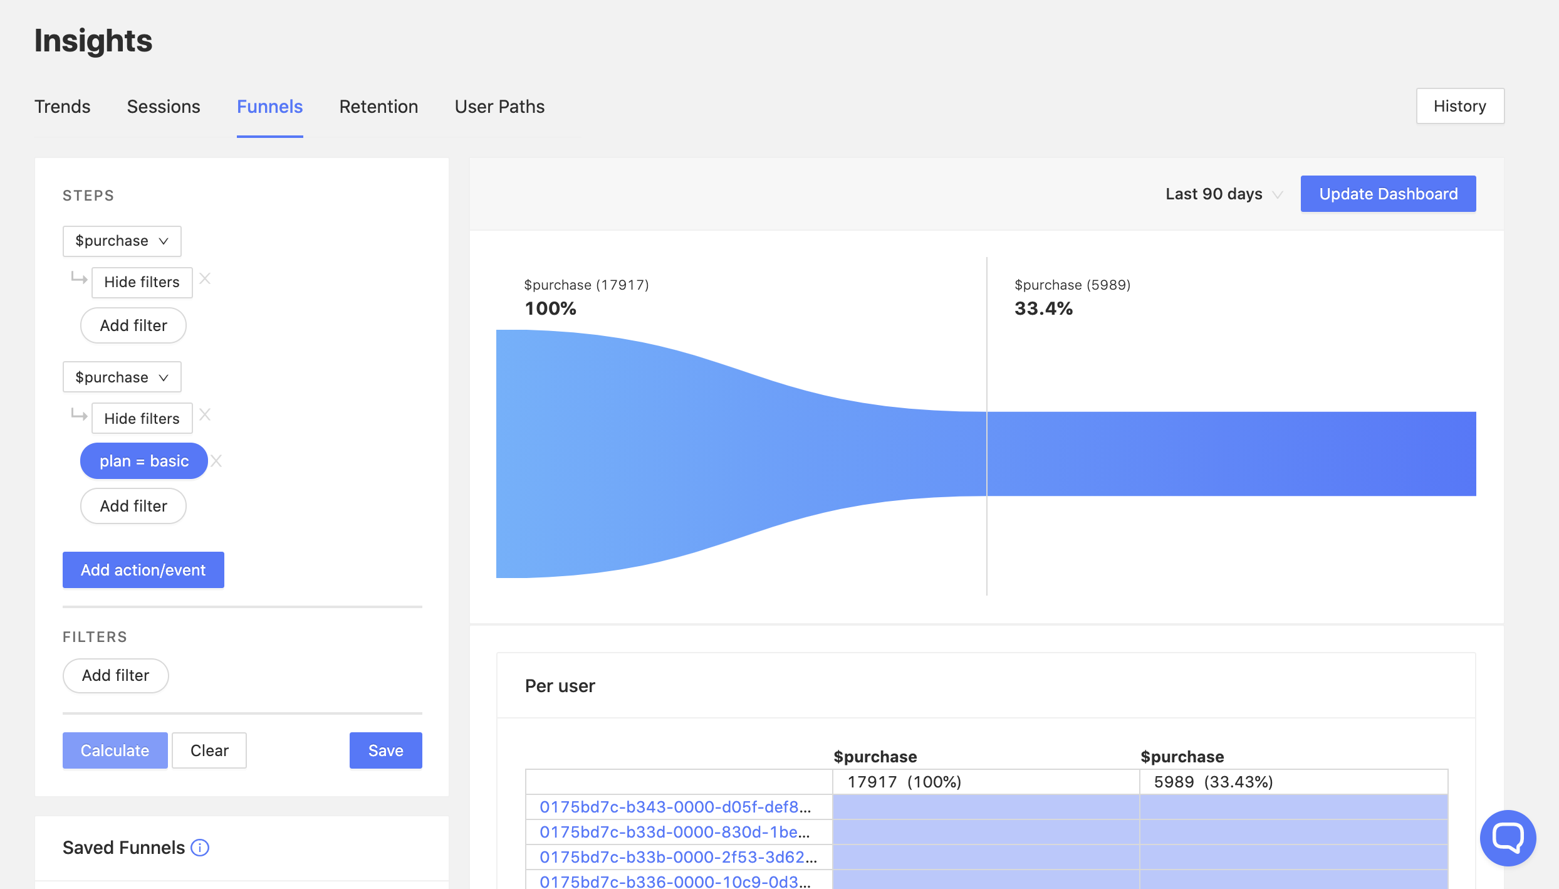Open user 0175bd7c-b343-0000-d05f-def8 link
Image resolution: width=1559 pixels, height=889 pixels.
click(675, 807)
